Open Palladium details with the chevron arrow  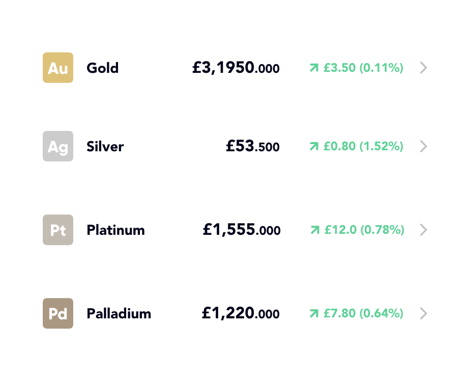click(x=423, y=314)
